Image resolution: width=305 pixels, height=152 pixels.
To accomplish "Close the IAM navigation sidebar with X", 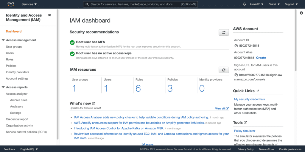I will pos(49,15).
